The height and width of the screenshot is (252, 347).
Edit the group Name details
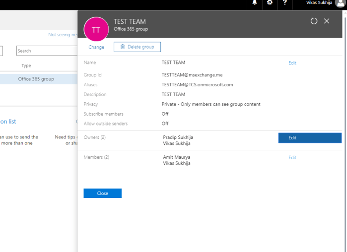tap(292, 63)
